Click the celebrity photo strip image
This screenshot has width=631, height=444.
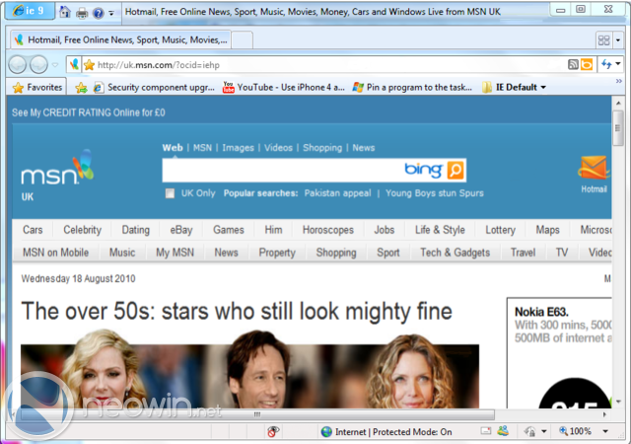coord(249,371)
